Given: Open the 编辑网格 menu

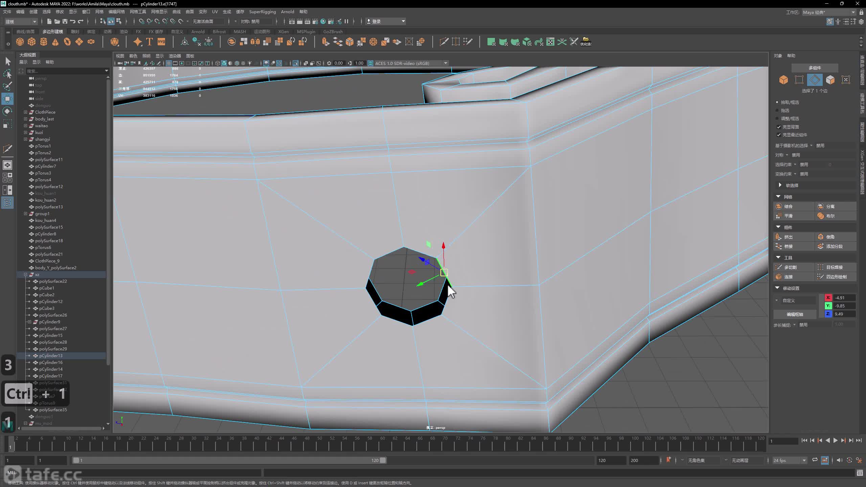Looking at the screenshot, I should [x=116, y=12].
